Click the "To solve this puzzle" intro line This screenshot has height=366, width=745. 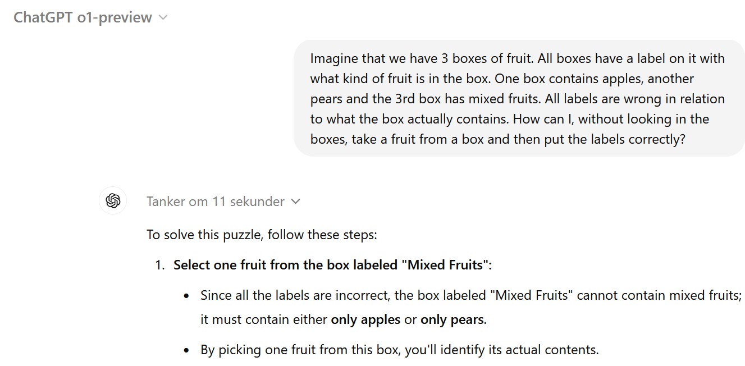tap(262, 234)
